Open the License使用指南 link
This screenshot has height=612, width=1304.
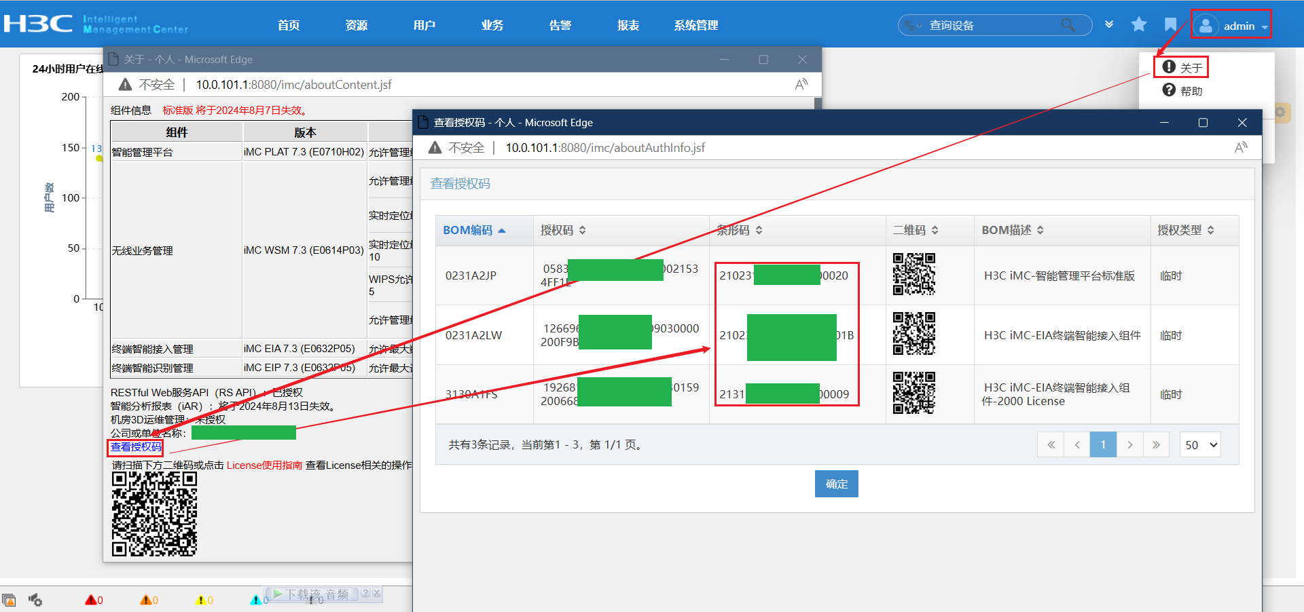click(264, 465)
